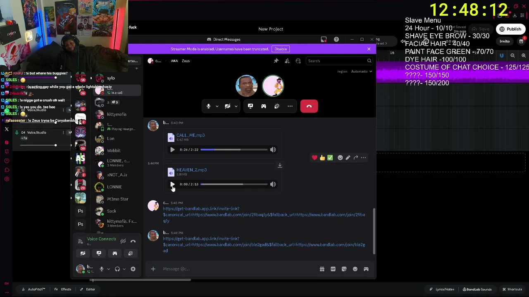
Task: Turn on camera in the call controls
Action: (227, 106)
